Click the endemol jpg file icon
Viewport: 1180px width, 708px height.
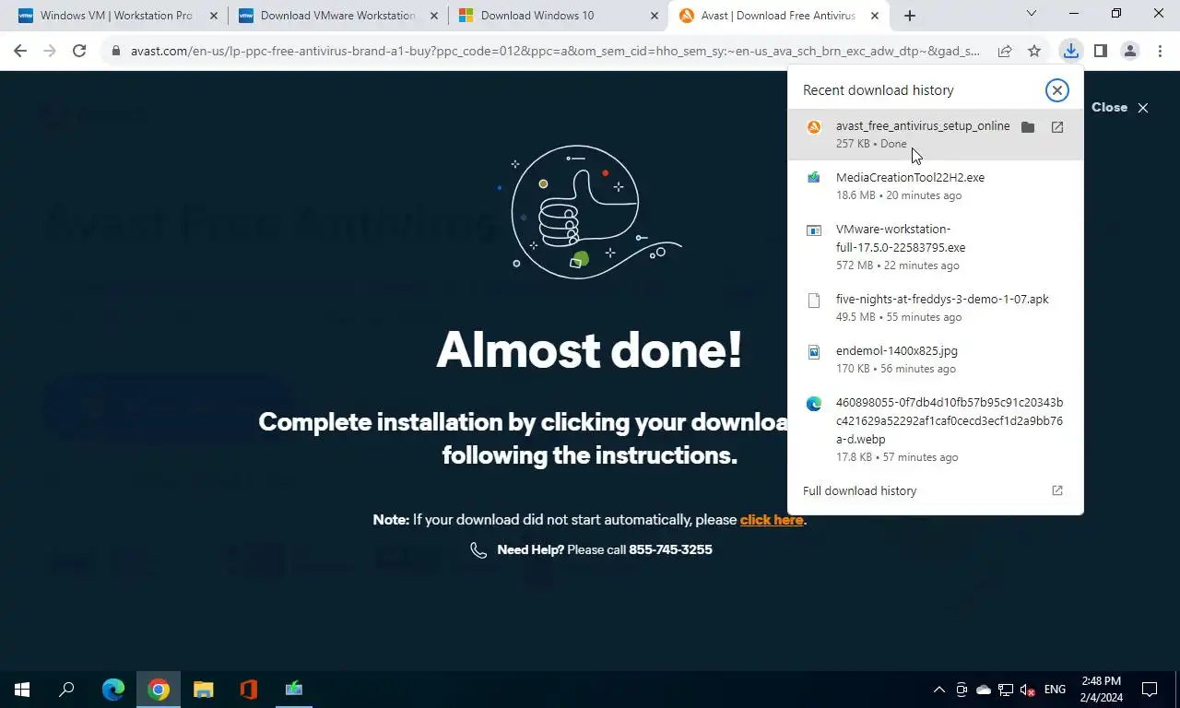pos(814,352)
